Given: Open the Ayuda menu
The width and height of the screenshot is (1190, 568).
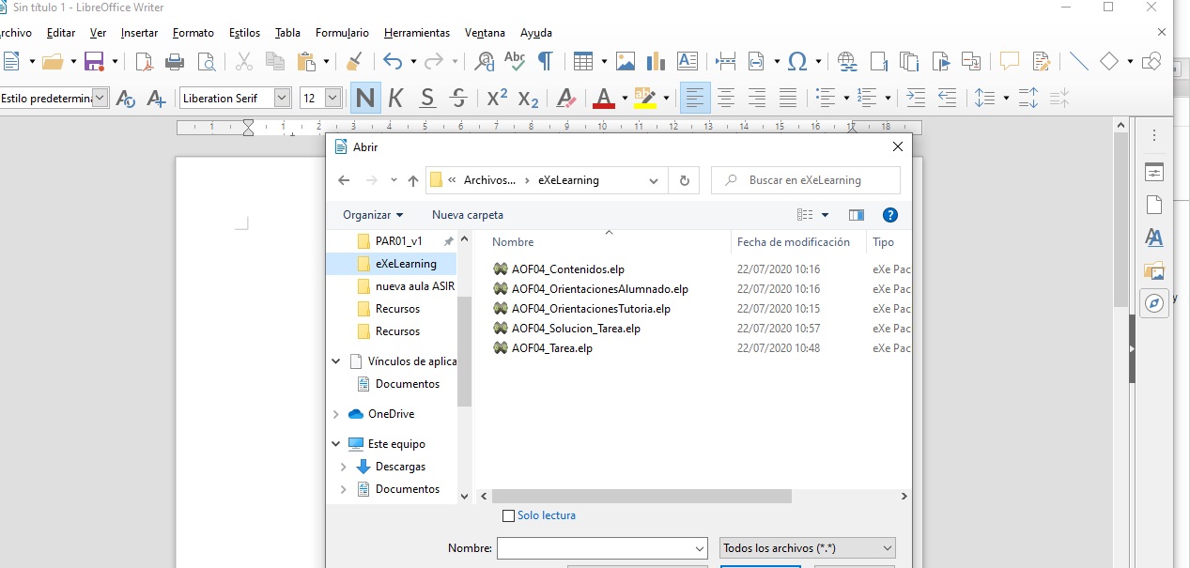Looking at the screenshot, I should click(x=536, y=33).
